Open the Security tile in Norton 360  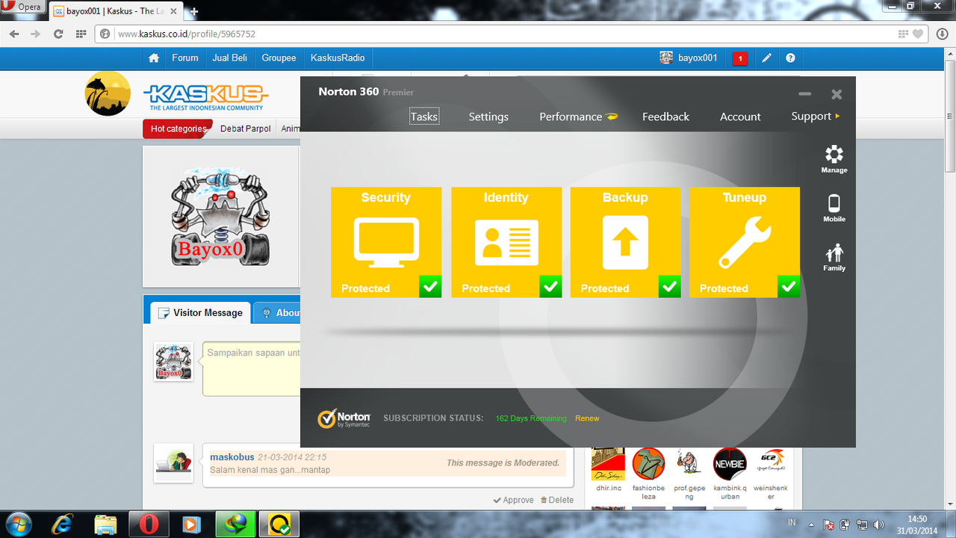pos(386,242)
